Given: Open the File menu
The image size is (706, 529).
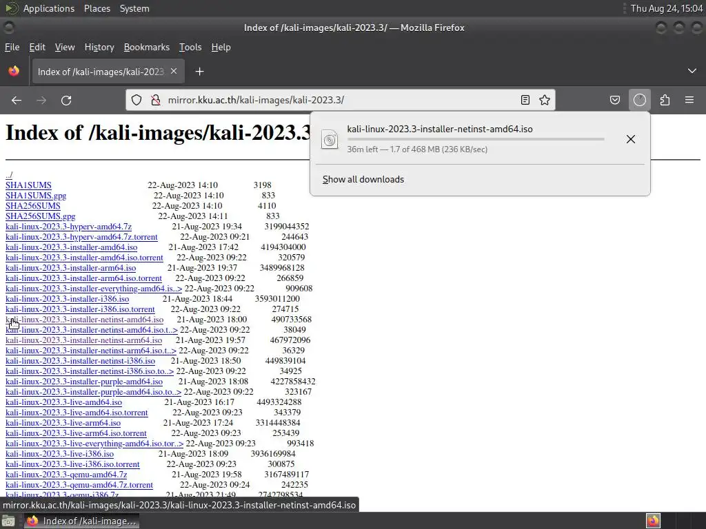Looking at the screenshot, I should point(12,48).
